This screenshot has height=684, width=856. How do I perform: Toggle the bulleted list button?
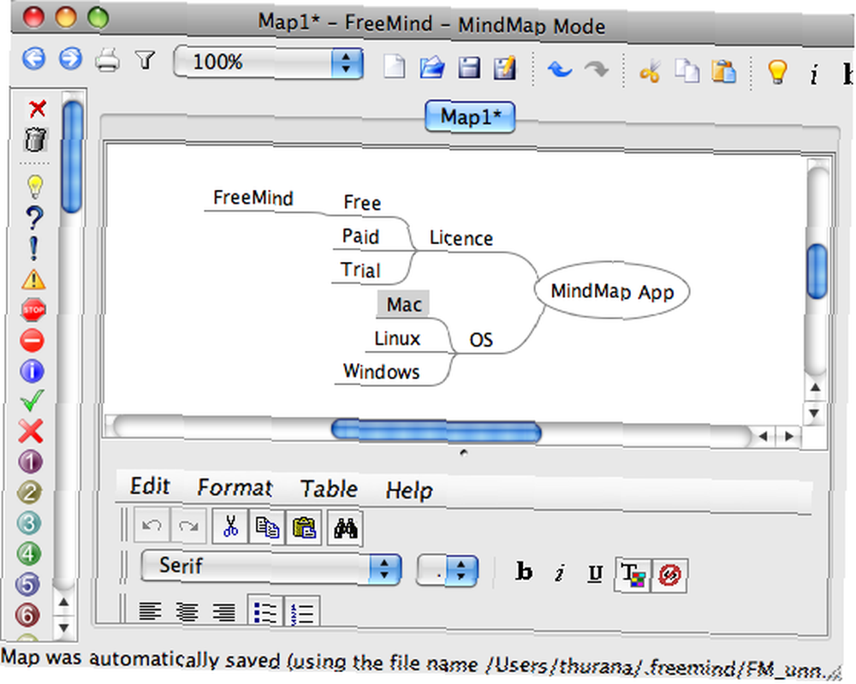point(265,612)
